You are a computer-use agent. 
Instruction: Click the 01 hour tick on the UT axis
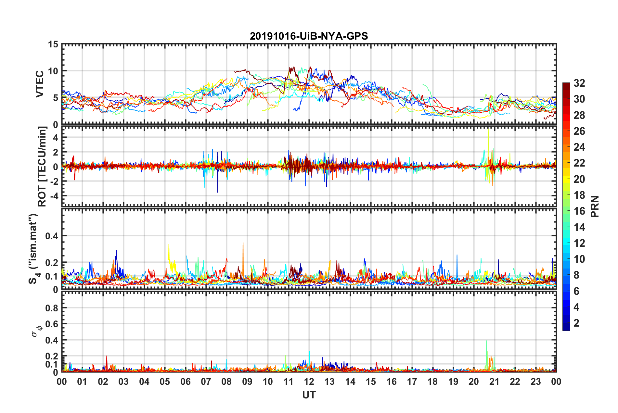(x=82, y=382)
